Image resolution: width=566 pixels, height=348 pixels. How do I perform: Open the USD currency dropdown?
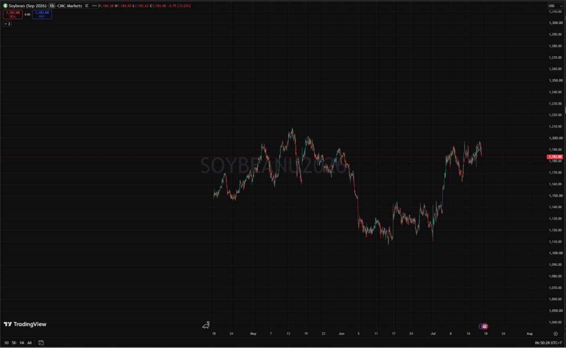(551, 6)
